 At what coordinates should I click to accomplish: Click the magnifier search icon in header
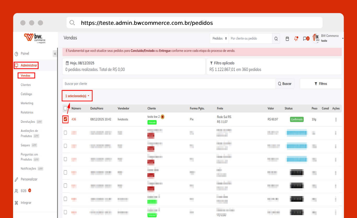click(276, 39)
